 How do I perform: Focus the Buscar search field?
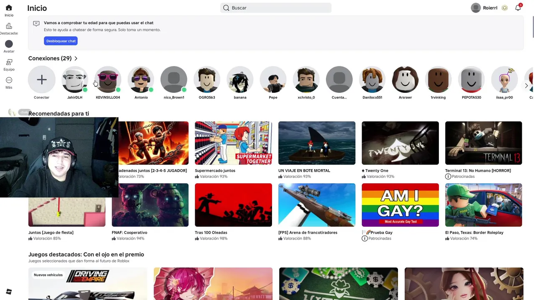click(276, 8)
